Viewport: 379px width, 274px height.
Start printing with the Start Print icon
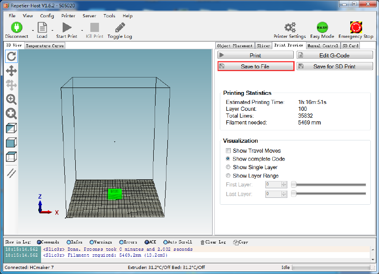tap(67, 27)
